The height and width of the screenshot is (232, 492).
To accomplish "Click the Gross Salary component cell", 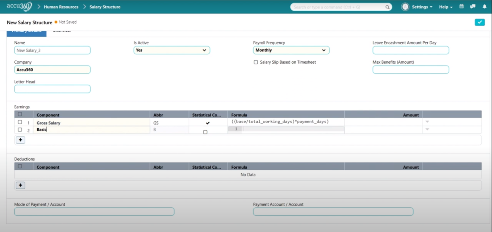I will tap(92, 122).
